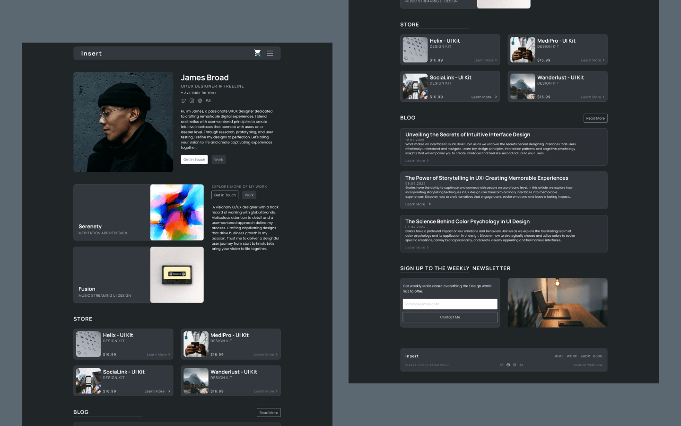681x426 pixels.
Task: Open Fusion Music Streaming UI Design project title
Action: [87, 289]
